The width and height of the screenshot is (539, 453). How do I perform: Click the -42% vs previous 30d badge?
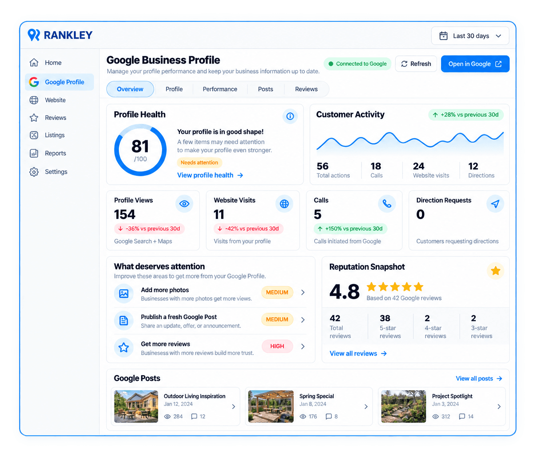click(248, 229)
